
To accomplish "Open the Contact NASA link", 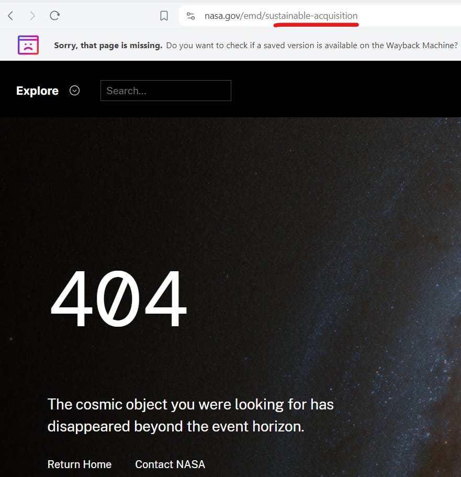I will (x=170, y=464).
